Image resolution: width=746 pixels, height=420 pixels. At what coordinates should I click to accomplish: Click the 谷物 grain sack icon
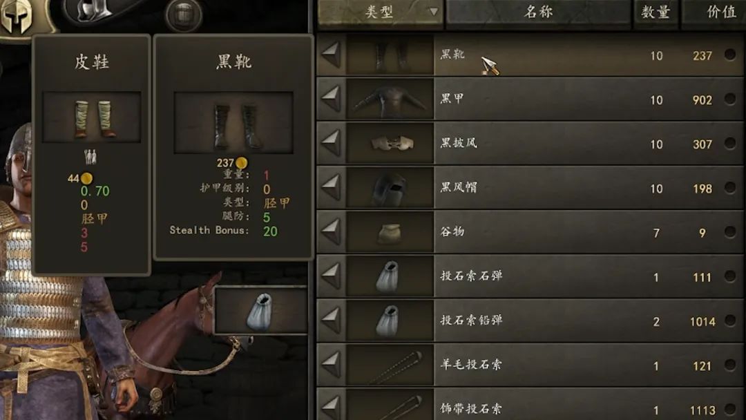390,231
